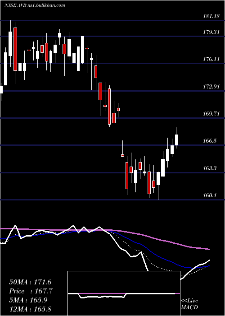The height and width of the screenshot is (316, 225).
Task: Click the NYSE AVB ns1.bullkhan.com title
Action: pyautogui.click(x=35, y=5)
